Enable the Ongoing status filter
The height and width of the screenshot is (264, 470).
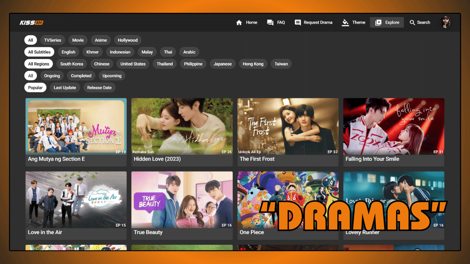tap(52, 76)
